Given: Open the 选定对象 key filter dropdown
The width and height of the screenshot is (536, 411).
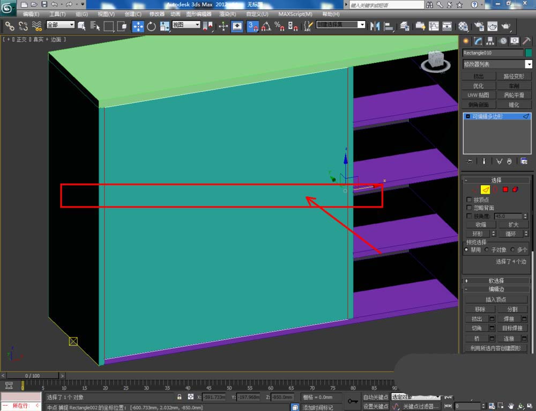Looking at the screenshot, I should [416, 397].
